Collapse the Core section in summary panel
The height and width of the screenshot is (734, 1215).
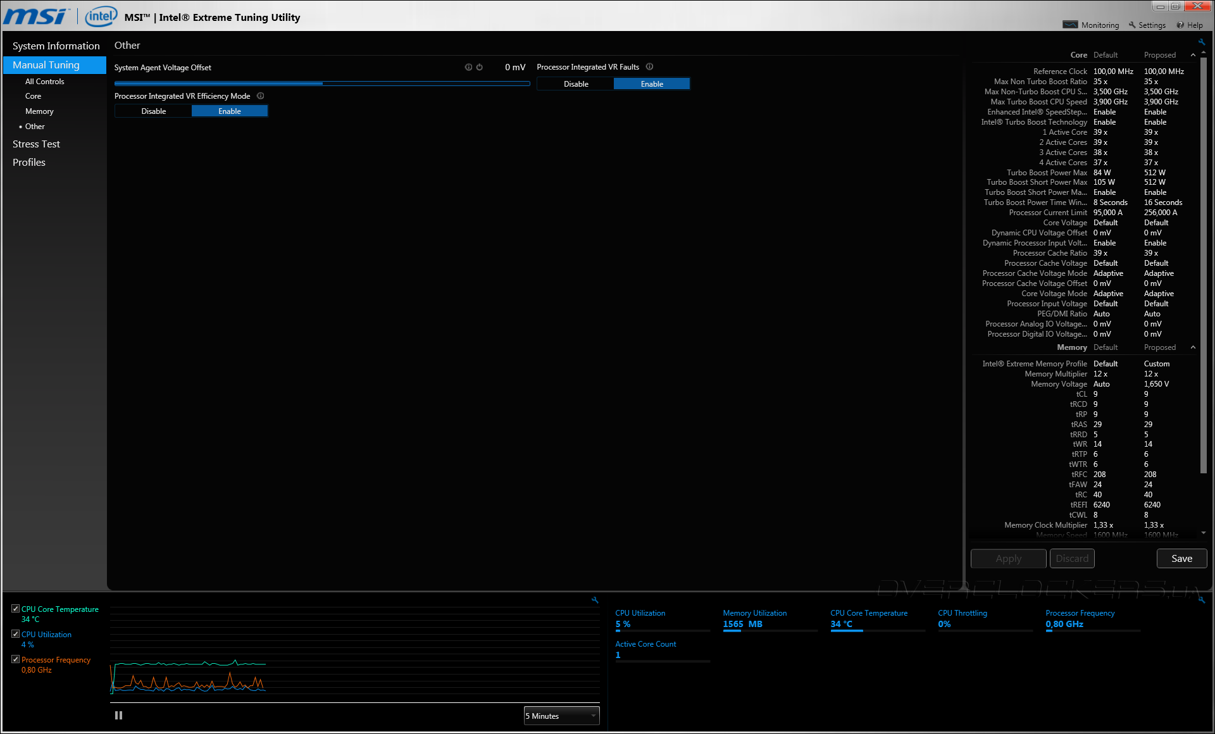(1193, 55)
